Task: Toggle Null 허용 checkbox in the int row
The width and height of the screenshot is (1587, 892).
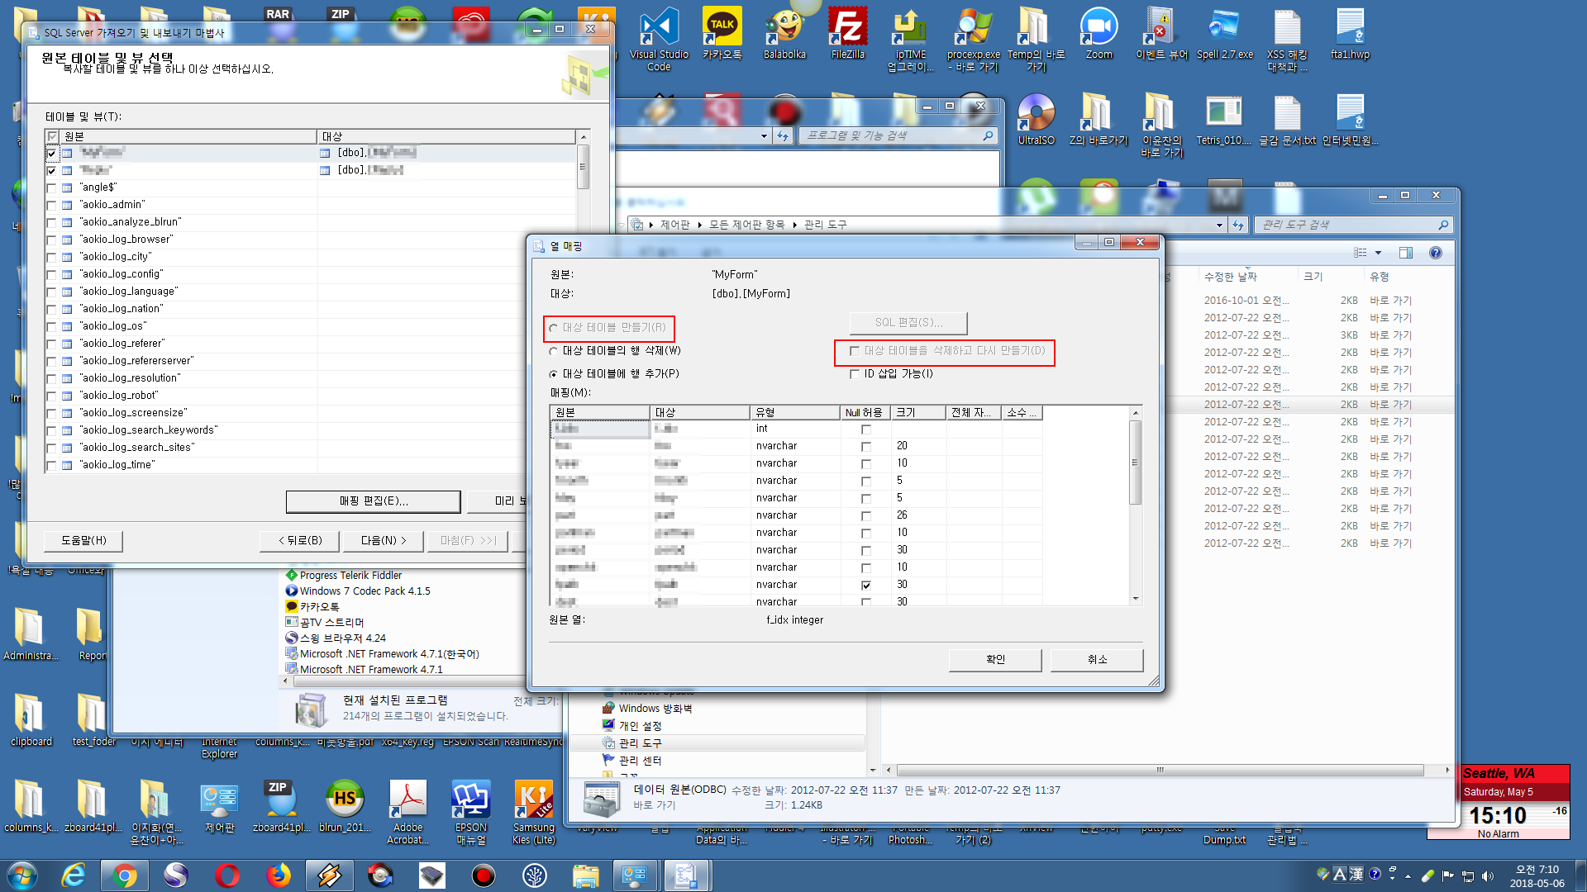Action: click(866, 429)
